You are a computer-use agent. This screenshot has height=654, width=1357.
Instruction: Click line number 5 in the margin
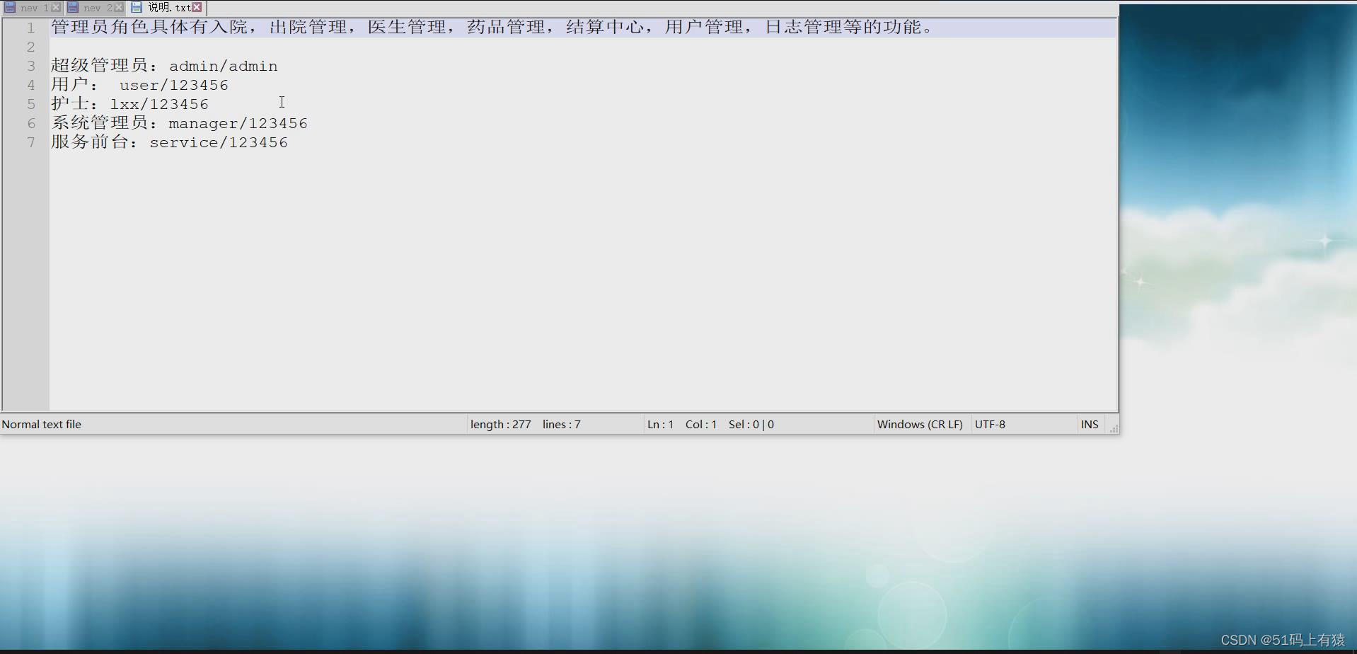31,104
